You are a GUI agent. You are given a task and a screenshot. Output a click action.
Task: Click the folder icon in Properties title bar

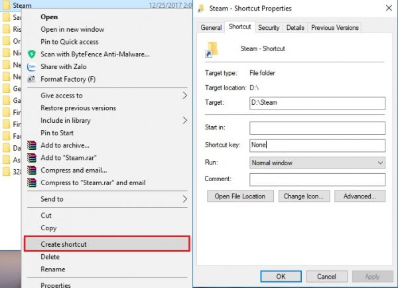pos(201,9)
